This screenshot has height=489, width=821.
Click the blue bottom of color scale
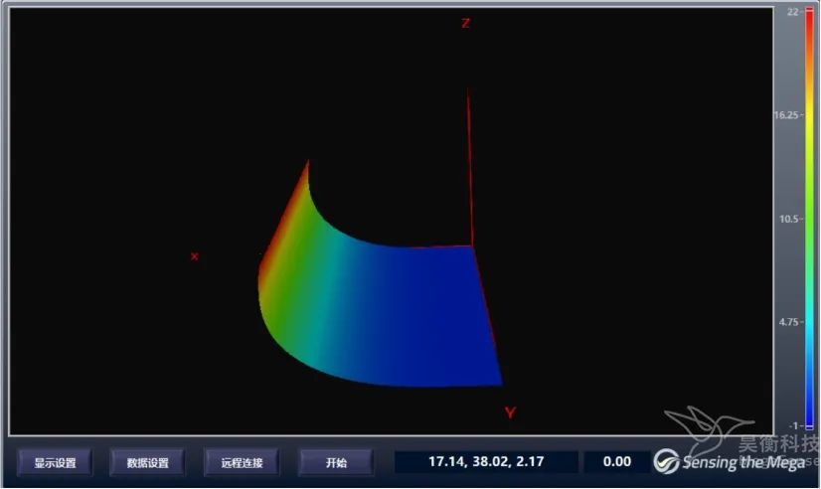[808, 417]
